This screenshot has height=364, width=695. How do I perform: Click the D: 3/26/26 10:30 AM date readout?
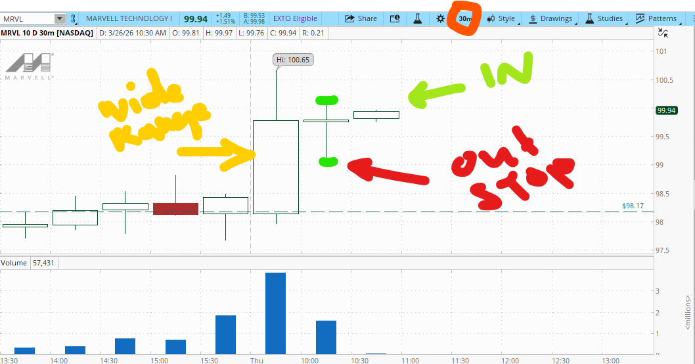[133, 33]
